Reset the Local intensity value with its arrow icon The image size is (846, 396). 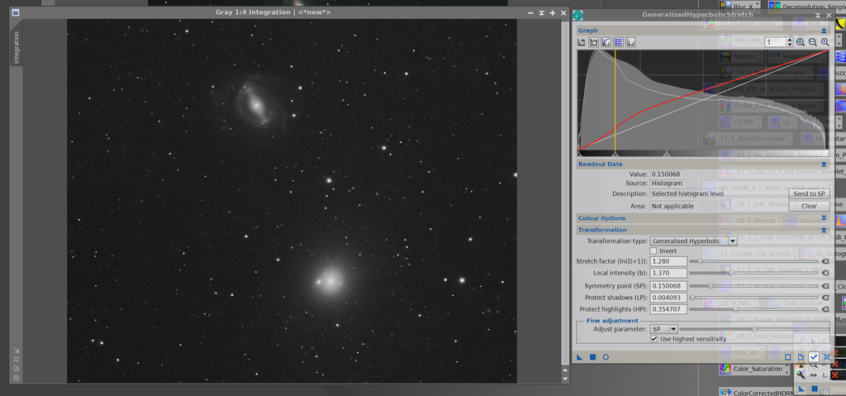(x=825, y=274)
